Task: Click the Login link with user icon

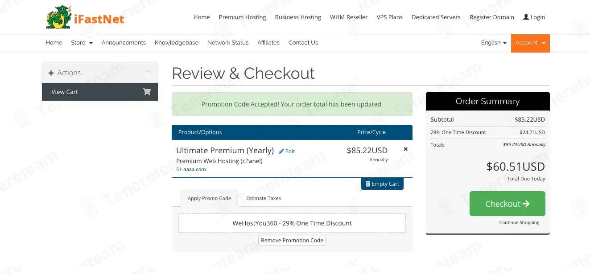Action: (x=534, y=17)
